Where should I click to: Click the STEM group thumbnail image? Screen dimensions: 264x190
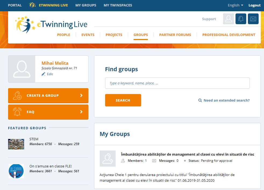tap(16, 144)
